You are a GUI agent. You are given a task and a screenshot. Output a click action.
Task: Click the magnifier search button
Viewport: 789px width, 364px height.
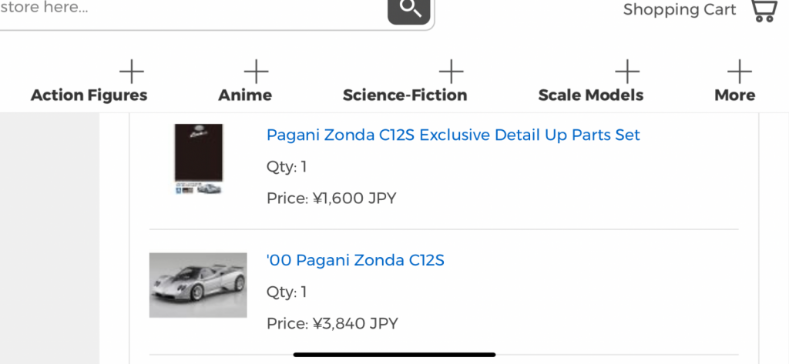point(408,9)
